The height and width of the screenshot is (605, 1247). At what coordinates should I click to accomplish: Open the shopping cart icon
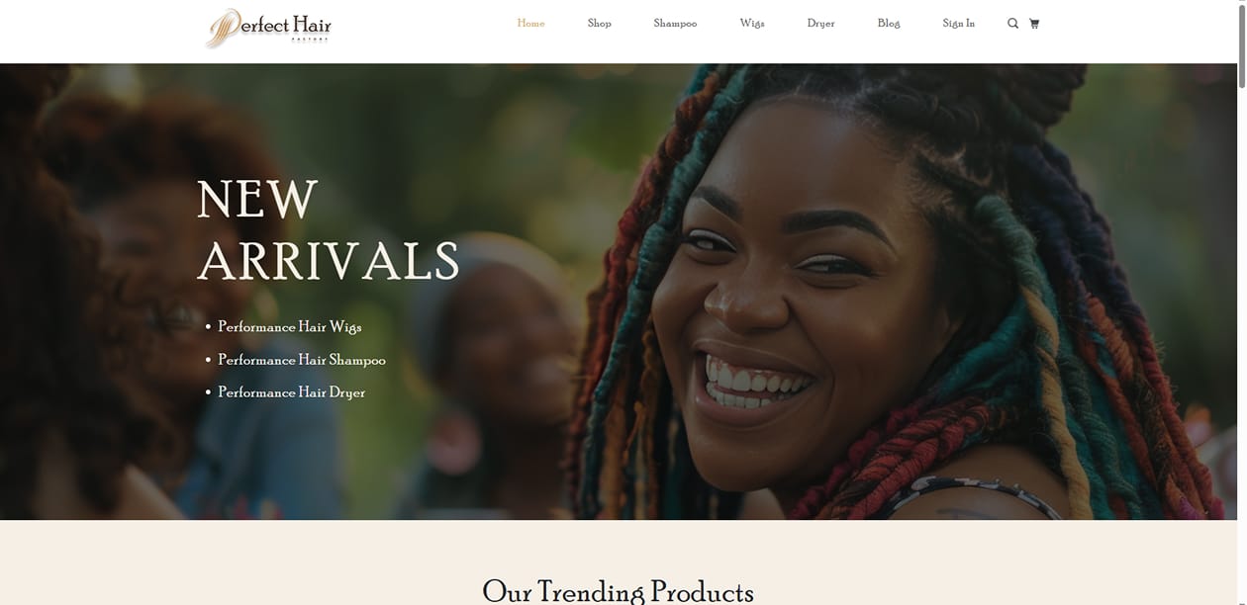click(1034, 24)
